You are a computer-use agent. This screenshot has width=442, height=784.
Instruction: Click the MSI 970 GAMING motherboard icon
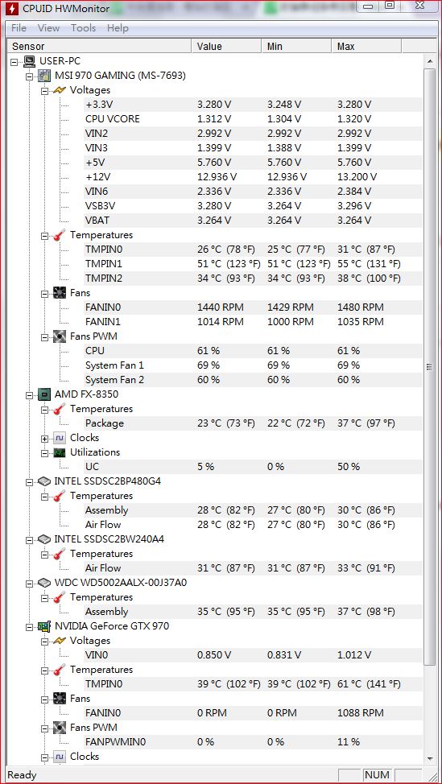coord(45,76)
